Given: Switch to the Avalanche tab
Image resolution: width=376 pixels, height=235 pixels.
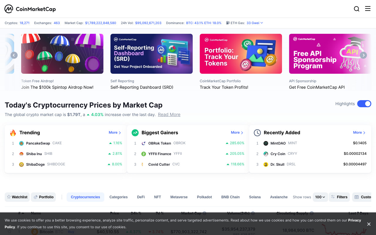Looking at the screenshot, I should [x=279, y=197].
